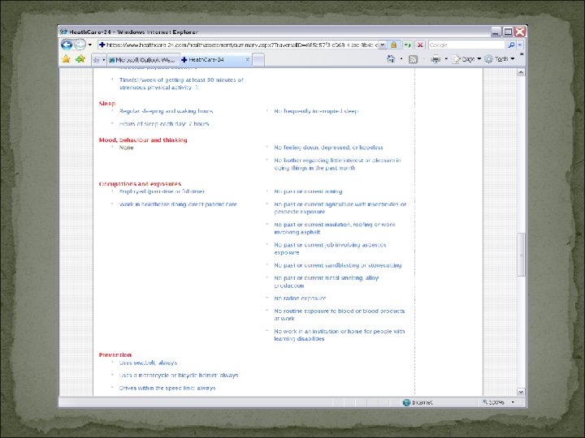Screen dimensions: 585x438
Task: Click the Quick Tabs icon
Action: pyautogui.click(x=96, y=60)
